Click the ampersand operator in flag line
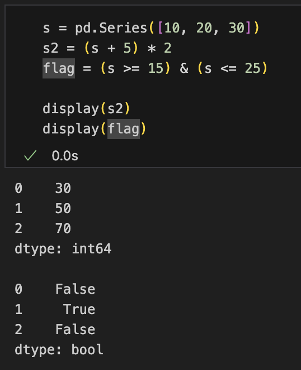The height and width of the screenshot is (370, 301). [x=184, y=68]
